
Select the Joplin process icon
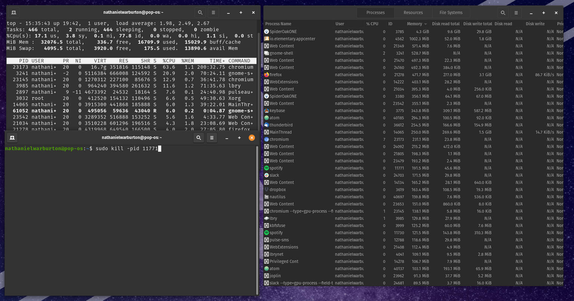pos(266,276)
